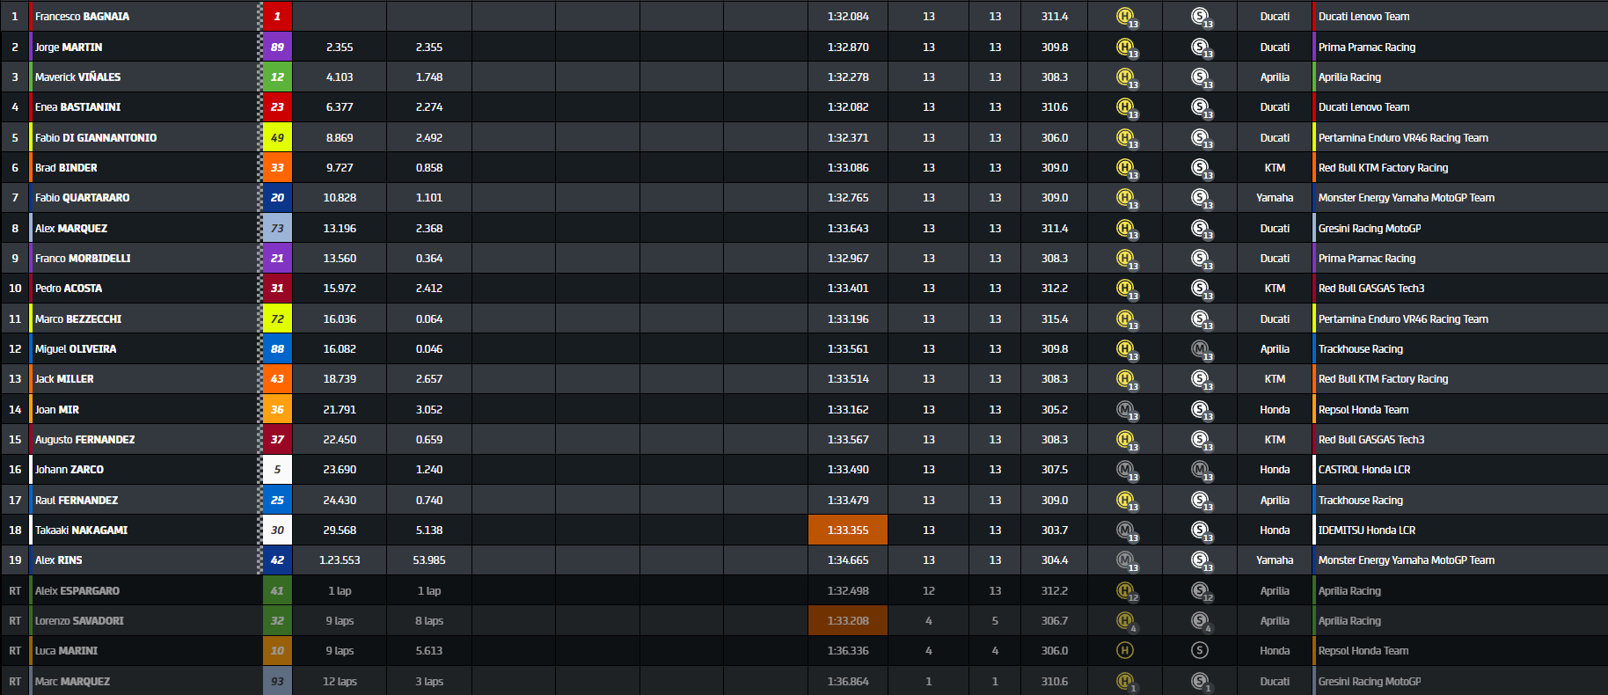Click Aleix Espargaro's rear tyre S icon

pyautogui.click(x=1200, y=591)
